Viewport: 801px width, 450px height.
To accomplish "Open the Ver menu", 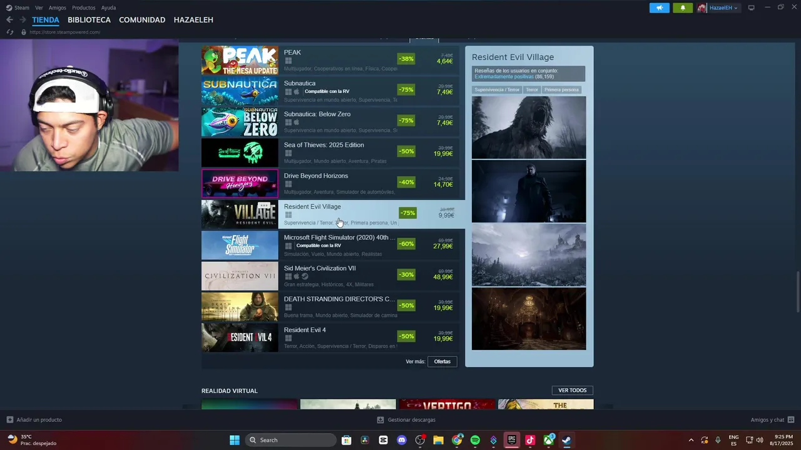I will point(39,7).
